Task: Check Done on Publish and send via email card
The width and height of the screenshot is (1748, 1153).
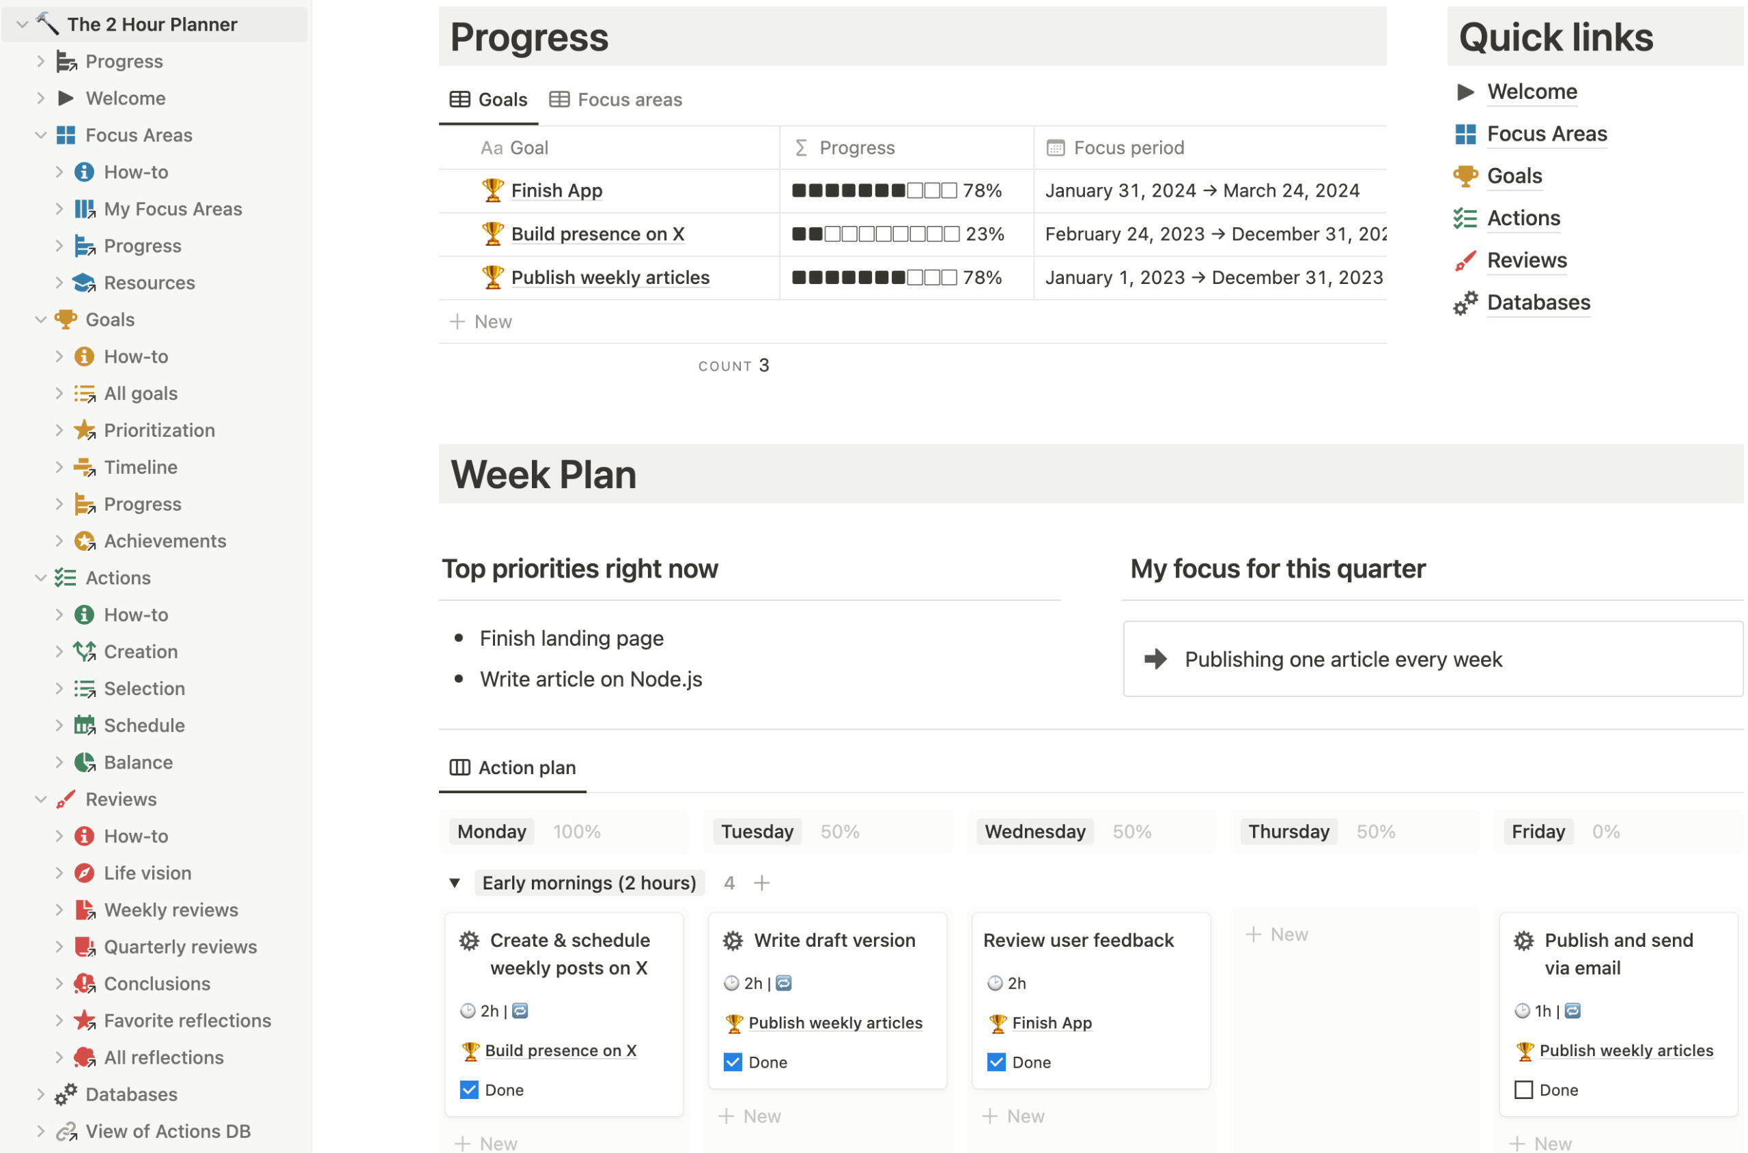Action: click(1523, 1090)
